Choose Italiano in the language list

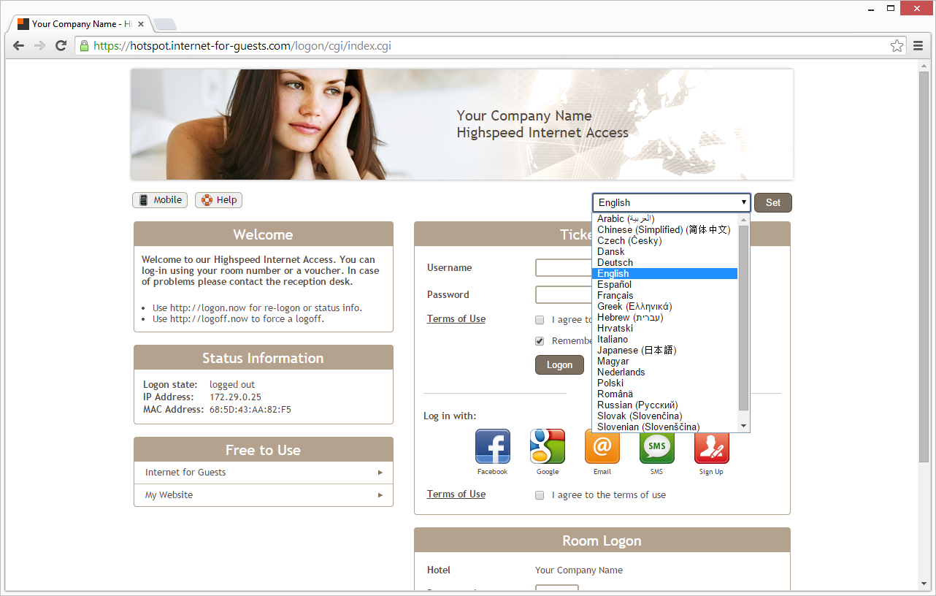[x=664, y=340]
